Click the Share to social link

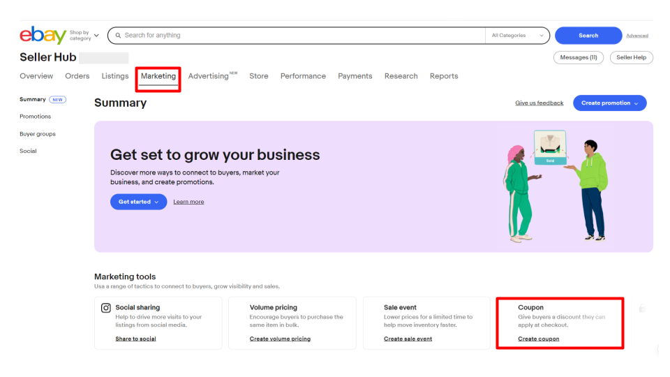coord(135,339)
